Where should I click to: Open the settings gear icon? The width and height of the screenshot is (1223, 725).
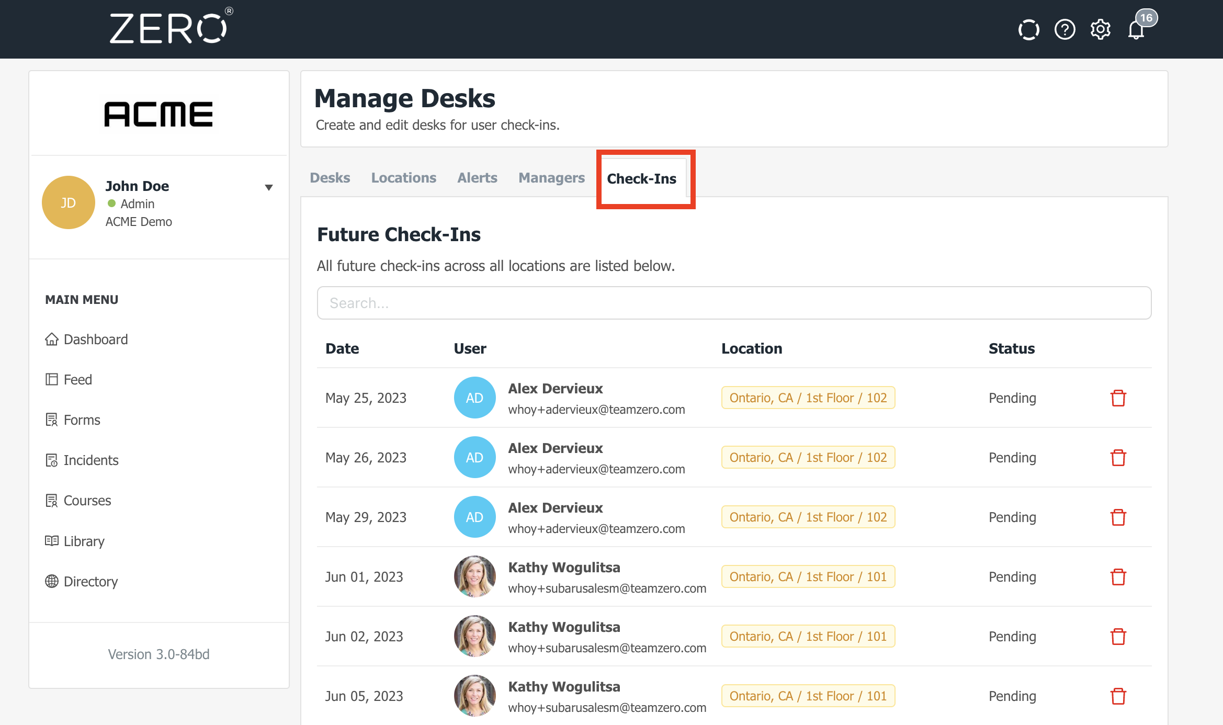(1100, 30)
